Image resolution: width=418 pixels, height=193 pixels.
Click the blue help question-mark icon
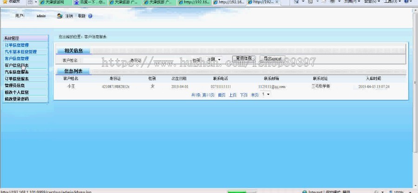[x=90, y=16]
